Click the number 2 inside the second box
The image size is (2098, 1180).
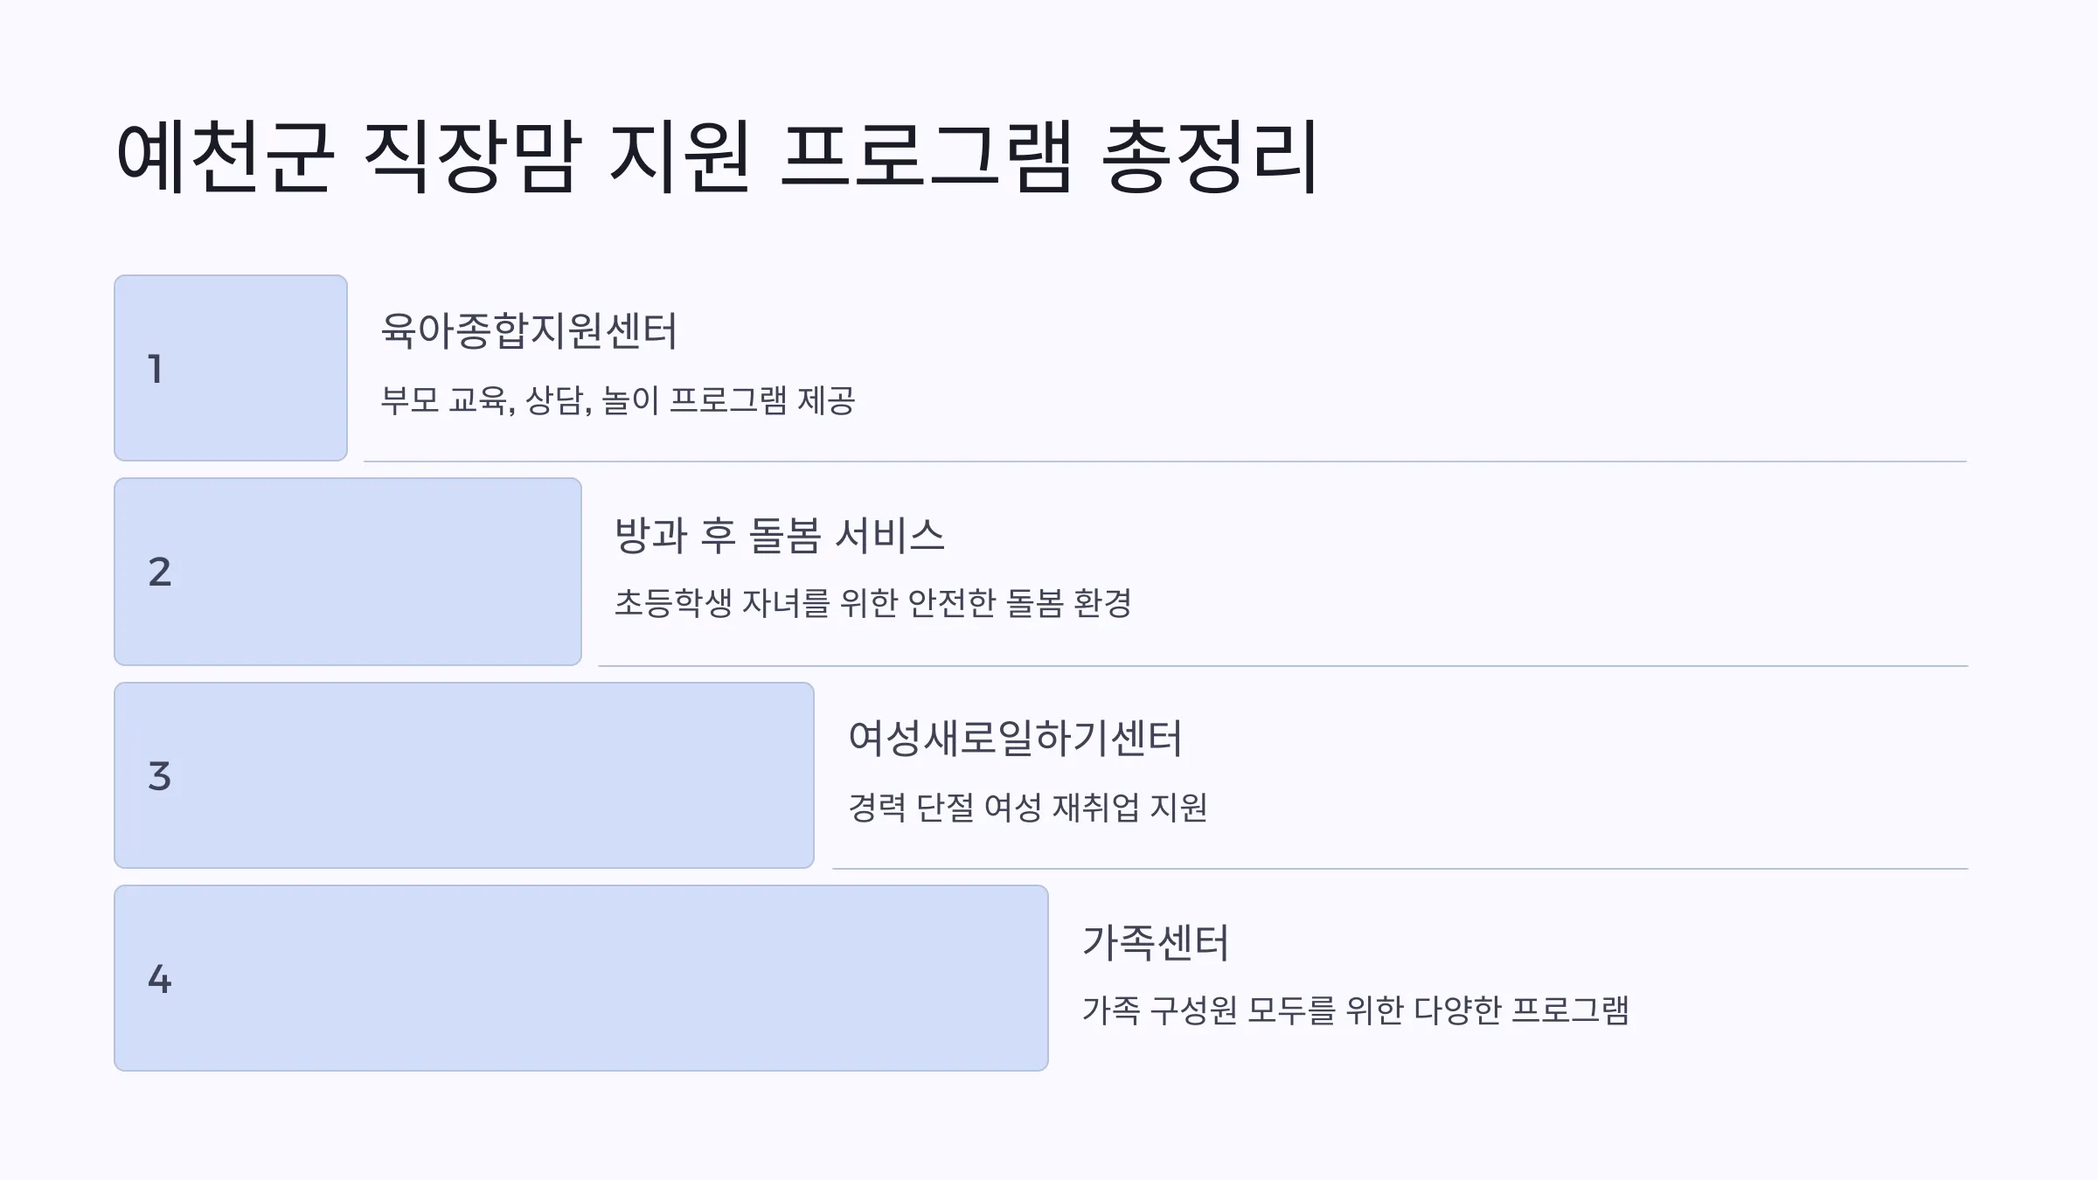pyautogui.click(x=160, y=572)
